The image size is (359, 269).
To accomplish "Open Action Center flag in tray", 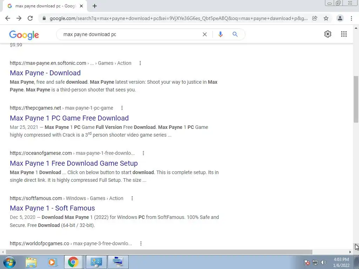I will click(x=307, y=262).
